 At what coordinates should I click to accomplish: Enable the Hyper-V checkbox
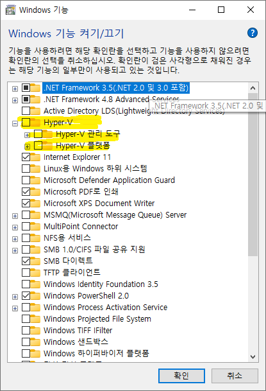click(x=26, y=123)
